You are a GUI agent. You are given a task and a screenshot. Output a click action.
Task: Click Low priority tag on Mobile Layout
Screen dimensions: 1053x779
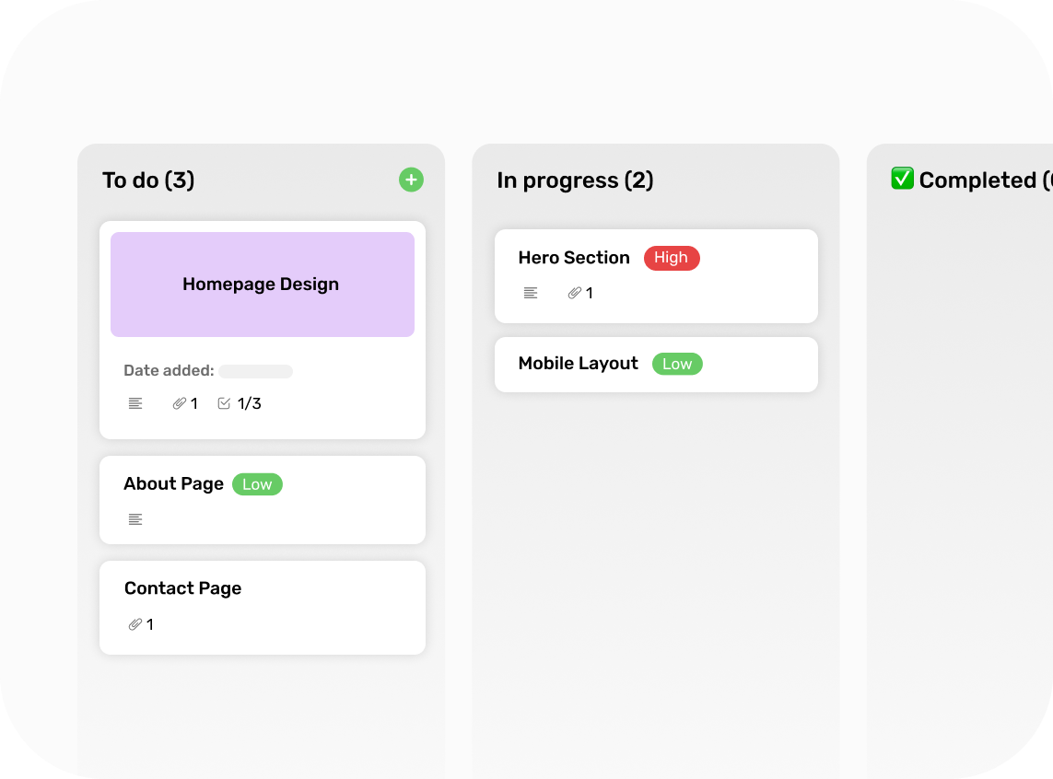pos(677,364)
